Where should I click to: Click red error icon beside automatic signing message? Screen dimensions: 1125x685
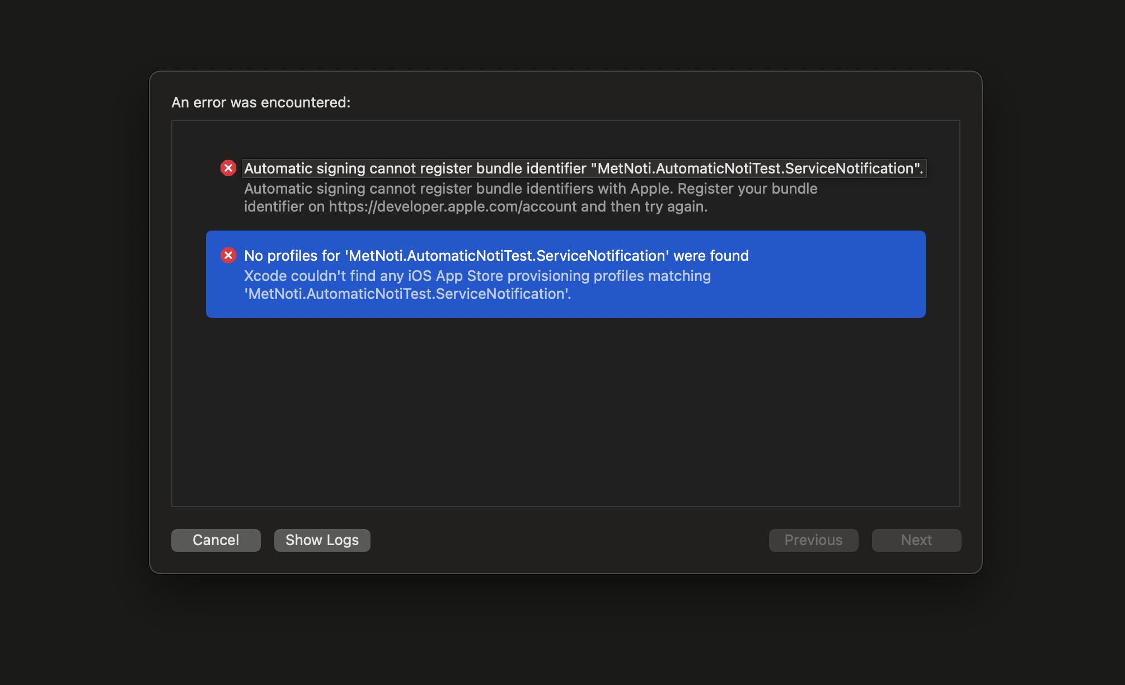pyautogui.click(x=228, y=168)
